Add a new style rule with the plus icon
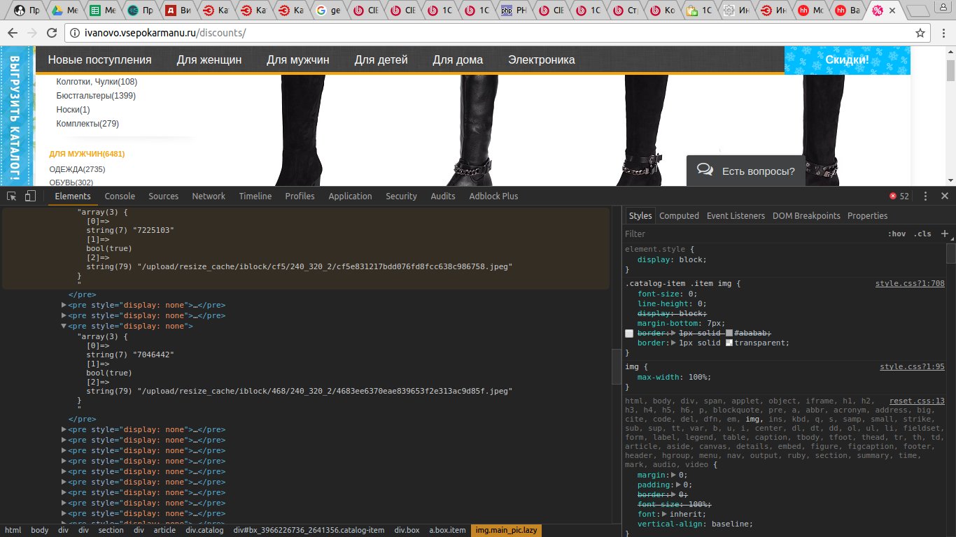This screenshot has height=537, width=956. pyautogui.click(x=944, y=234)
